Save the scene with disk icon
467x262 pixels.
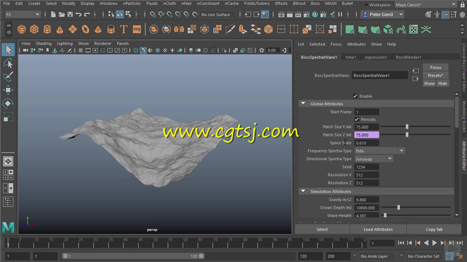70,14
